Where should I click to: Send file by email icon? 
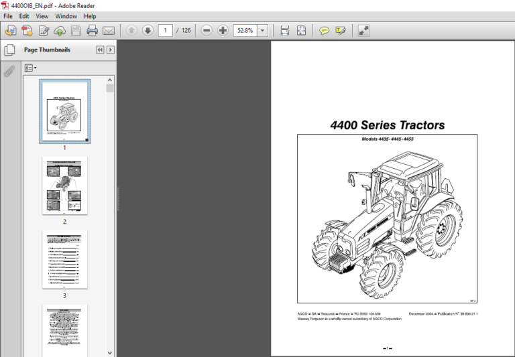109,31
